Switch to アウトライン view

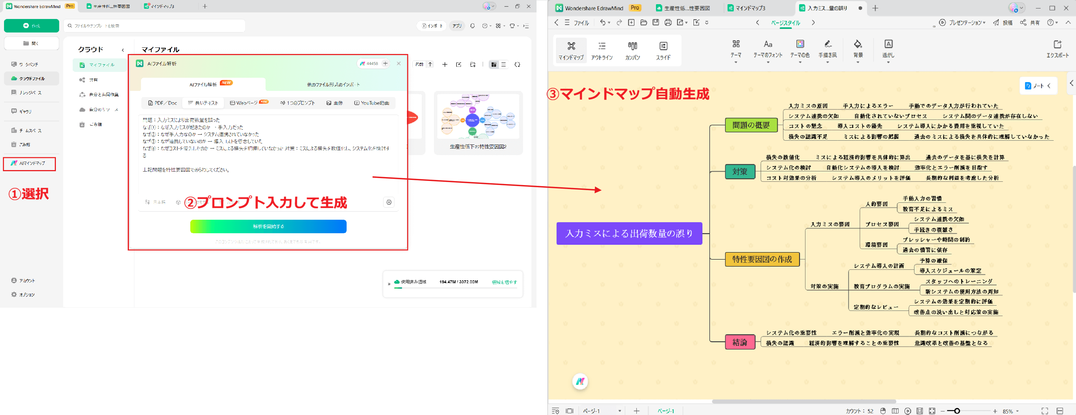coord(602,50)
